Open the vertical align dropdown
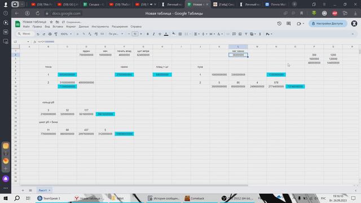Image resolution: width=361 pixels, height=203 pixels. pos(204,34)
